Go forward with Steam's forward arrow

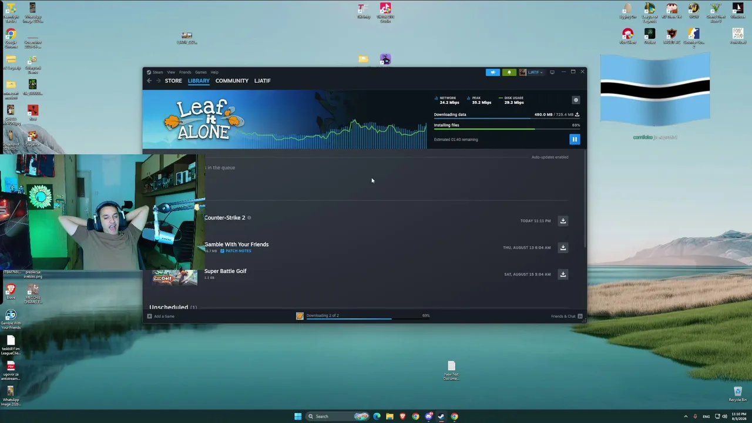point(158,80)
